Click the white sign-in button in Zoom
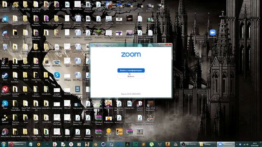This screenshot has height=147, width=262. (131, 76)
